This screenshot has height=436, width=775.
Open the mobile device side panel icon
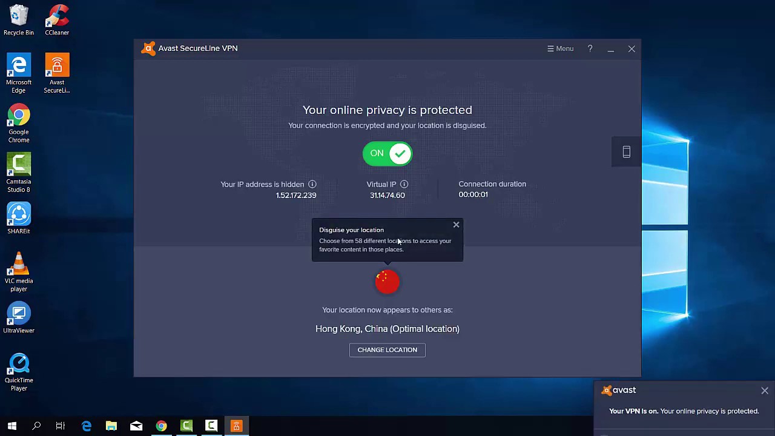(627, 152)
